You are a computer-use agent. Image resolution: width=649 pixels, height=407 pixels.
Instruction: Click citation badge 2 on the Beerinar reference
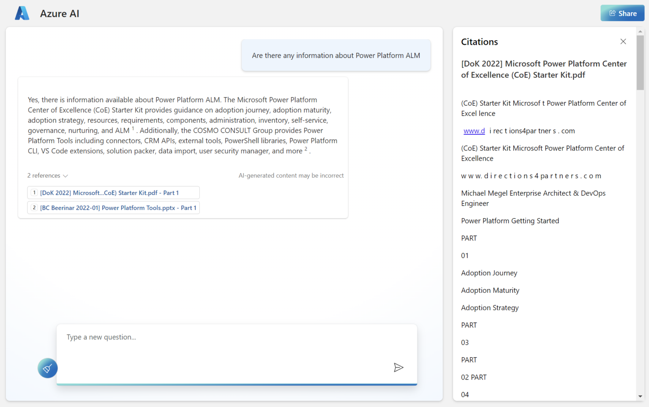tap(34, 208)
